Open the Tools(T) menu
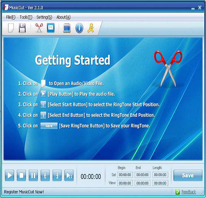This screenshot has width=206, height=198. tap(26, 17)
